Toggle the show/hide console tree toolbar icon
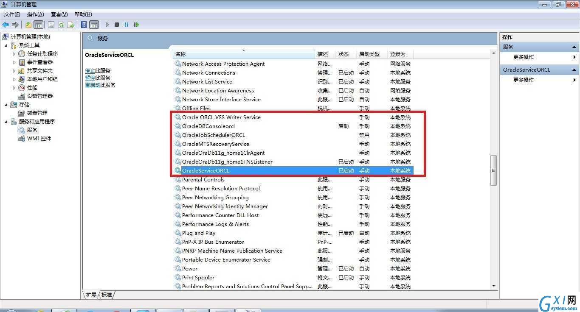The height and width of the screenshot is (312, 580). [x=38, y=25]
